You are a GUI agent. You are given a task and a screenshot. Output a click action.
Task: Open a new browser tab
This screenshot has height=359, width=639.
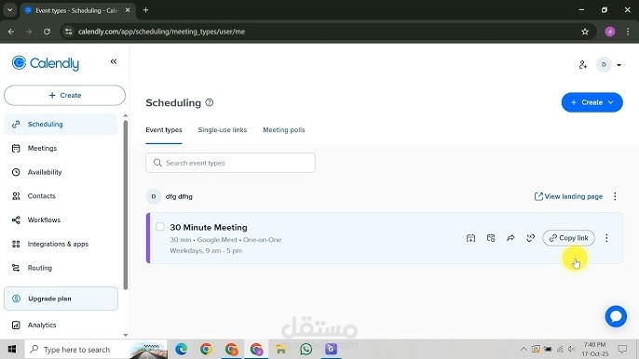click(145, 10)
